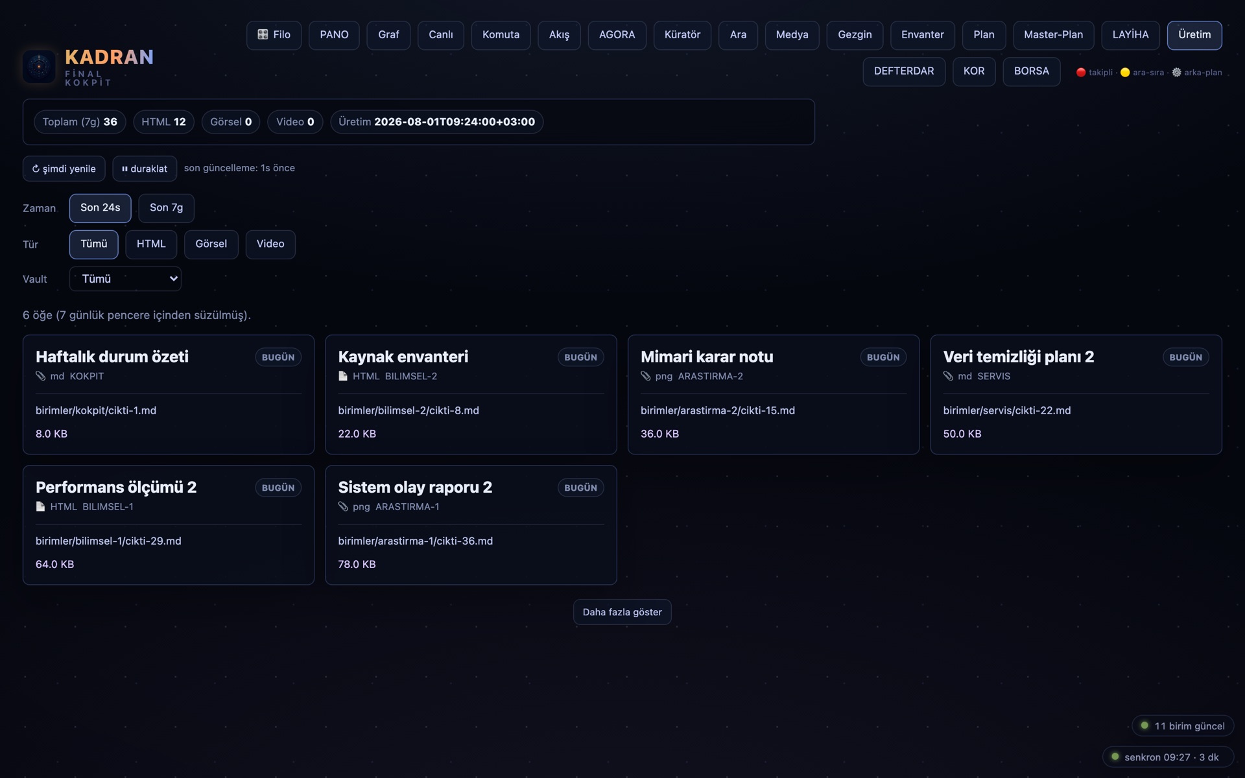Image resolution: width=1245 pixels, height=778 pixels.
Task: Open the Komuta tab
Action: click(501, 35)
